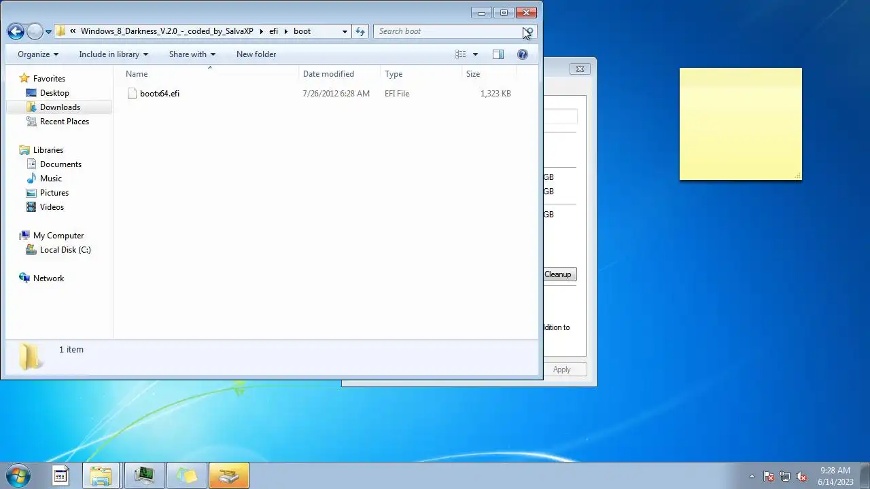Go back with the Back arrow button
The height and width of the screenshot is (489, 870).
click(x=16, y=31)
